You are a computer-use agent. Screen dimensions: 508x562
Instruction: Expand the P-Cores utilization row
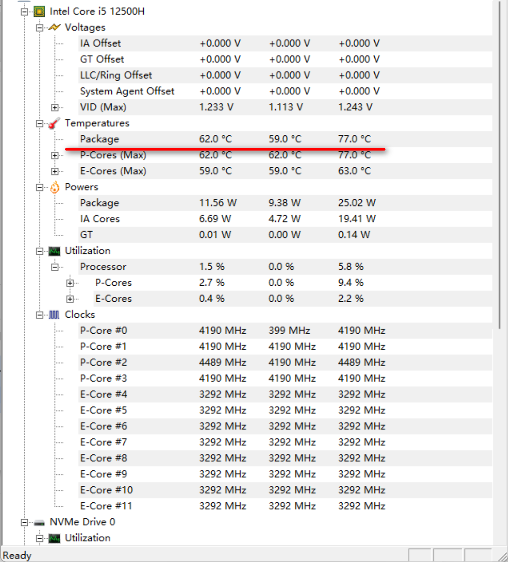[70, 283]
